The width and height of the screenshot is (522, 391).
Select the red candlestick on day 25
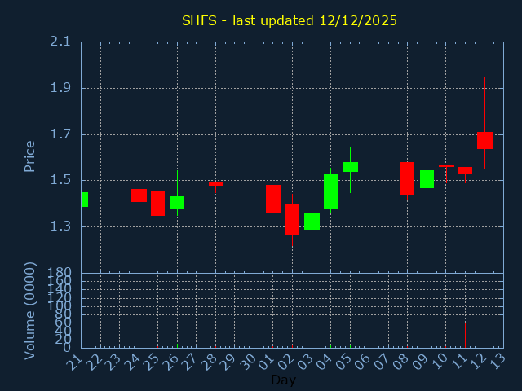[157, 204]
